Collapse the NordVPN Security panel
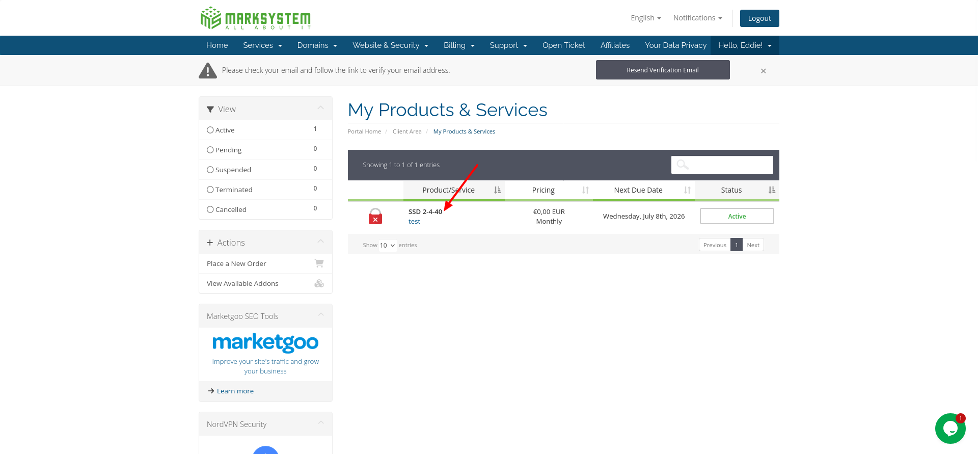The width and height of the screenshot is (978, 454). [321, 422]
